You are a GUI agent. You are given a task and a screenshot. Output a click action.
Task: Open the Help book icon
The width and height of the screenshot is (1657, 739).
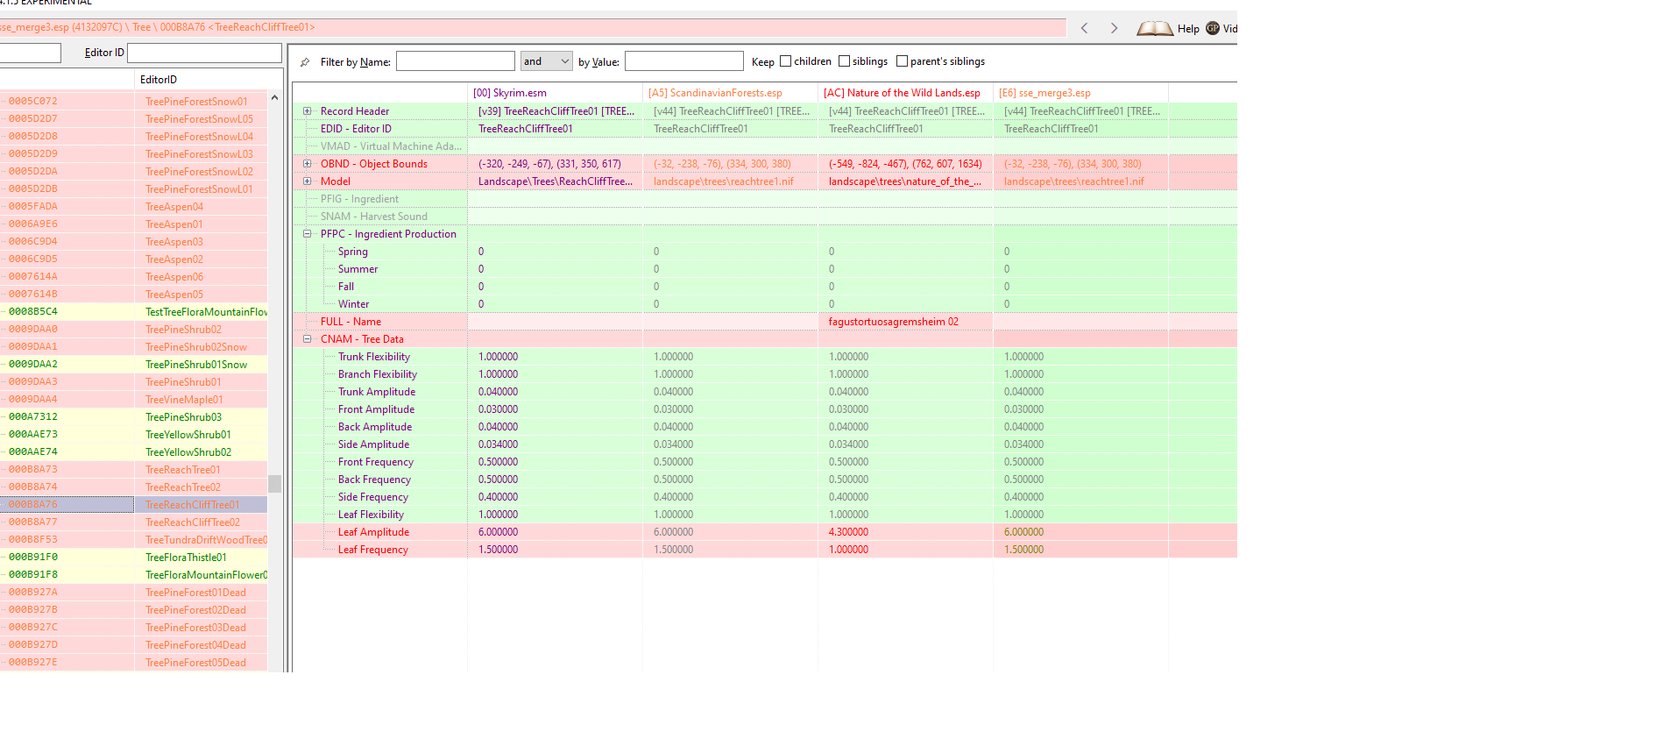click(x=1155, y=28)
